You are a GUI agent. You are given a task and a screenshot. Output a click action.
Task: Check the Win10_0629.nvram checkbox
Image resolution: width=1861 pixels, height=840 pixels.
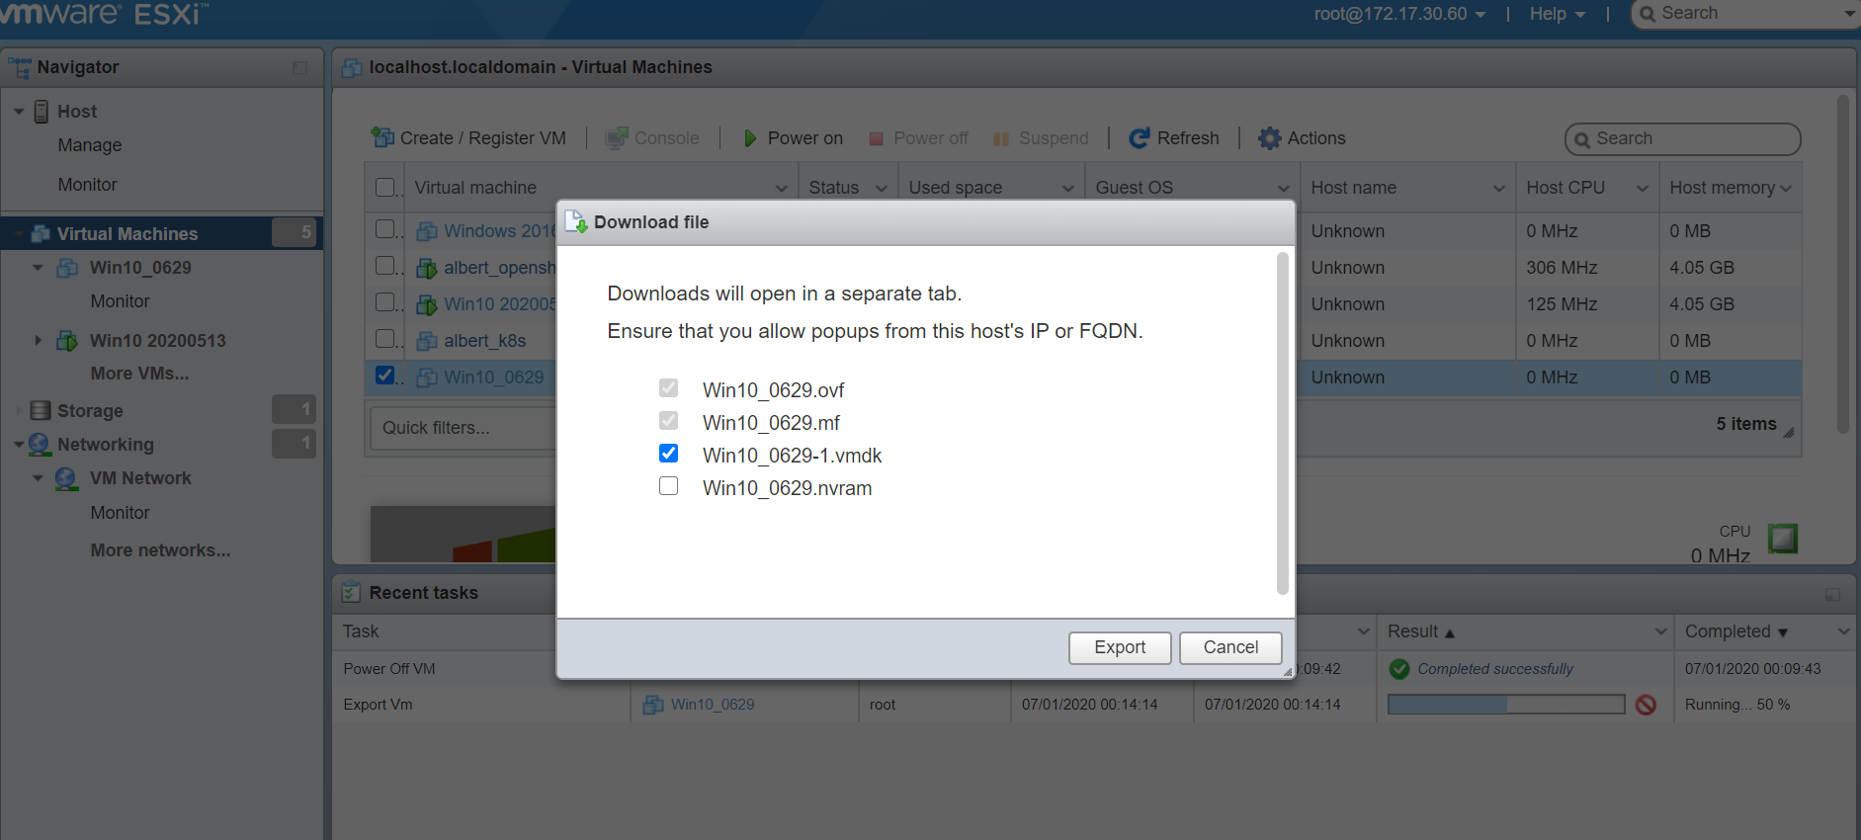tap(669, 486)
